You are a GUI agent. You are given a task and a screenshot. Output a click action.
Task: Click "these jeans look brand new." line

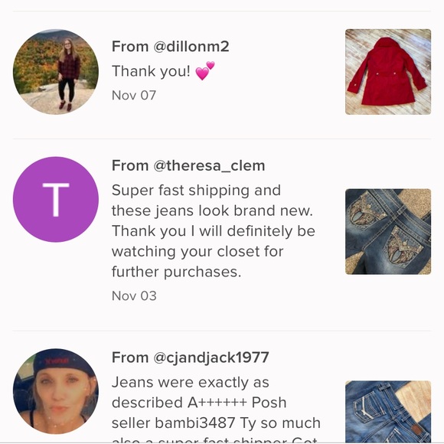[212, 211]
